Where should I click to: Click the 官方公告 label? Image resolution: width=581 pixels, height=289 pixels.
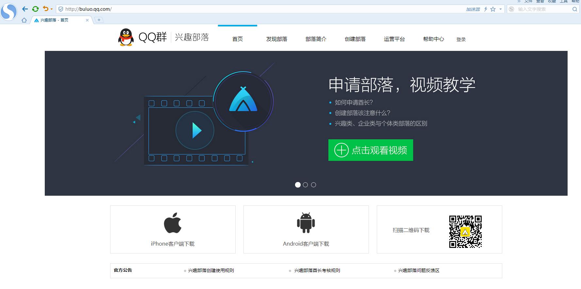click(x=123, y=270)
